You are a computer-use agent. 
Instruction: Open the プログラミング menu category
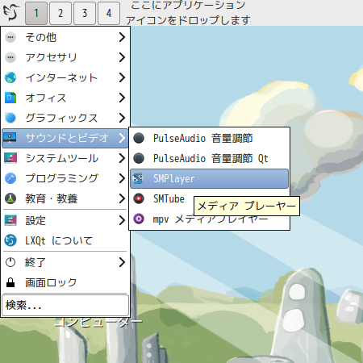pos(65,178)
